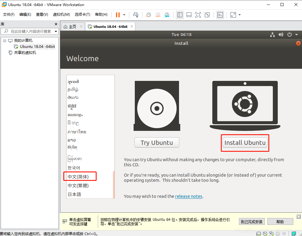Dismiss the yellow install hint bar
This screenshot has width=302, height=236.
(299, 217)
